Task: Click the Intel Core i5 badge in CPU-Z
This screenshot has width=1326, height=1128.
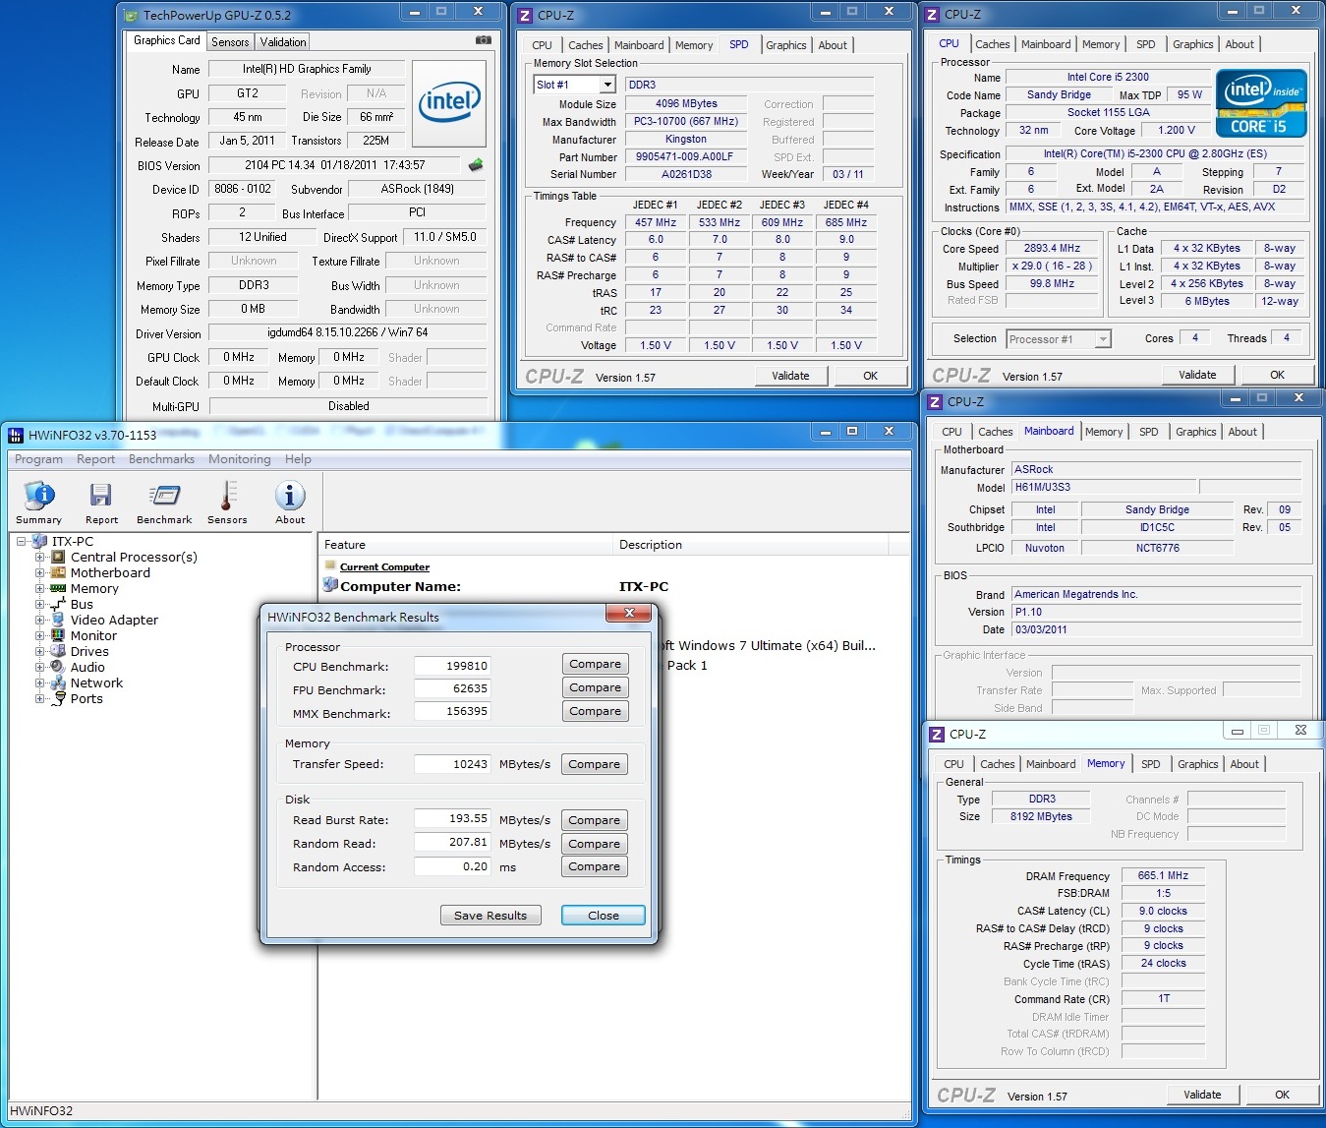Action: 1261,102
